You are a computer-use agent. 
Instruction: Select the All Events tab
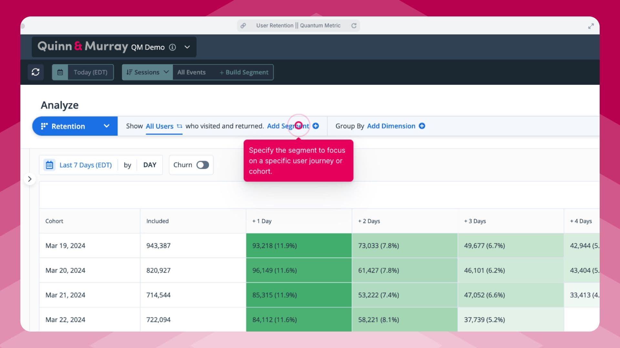coord(191,72)
